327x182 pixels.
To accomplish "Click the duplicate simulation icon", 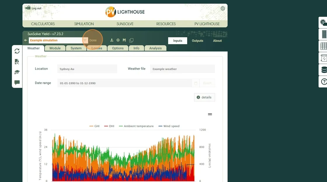I will (x=131, y=40).
